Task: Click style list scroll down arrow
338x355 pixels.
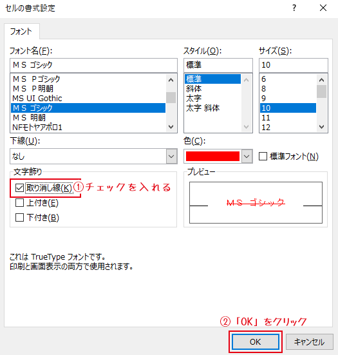Action: click(x=246, y=127)
